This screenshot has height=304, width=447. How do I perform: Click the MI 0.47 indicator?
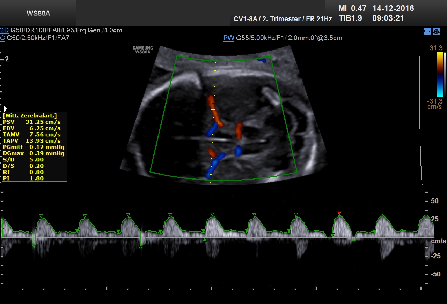pos(352,8)
